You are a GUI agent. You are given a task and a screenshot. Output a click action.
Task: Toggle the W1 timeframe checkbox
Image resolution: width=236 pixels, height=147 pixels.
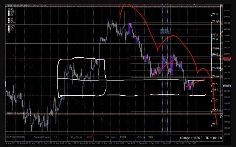tap(9, 13)
